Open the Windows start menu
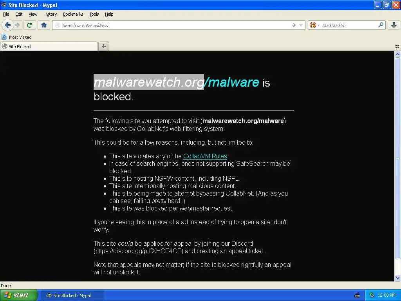 (19, 296)
